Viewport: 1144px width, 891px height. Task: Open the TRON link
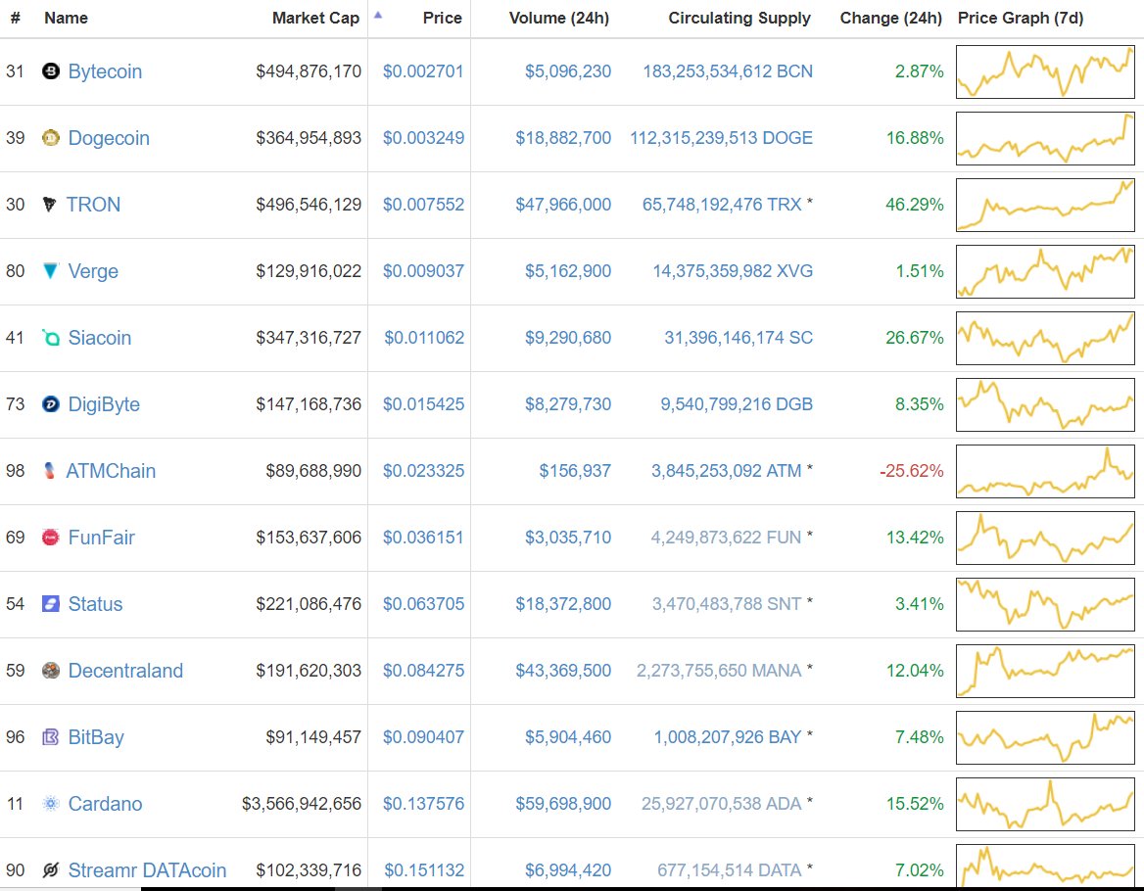point(93,205)
